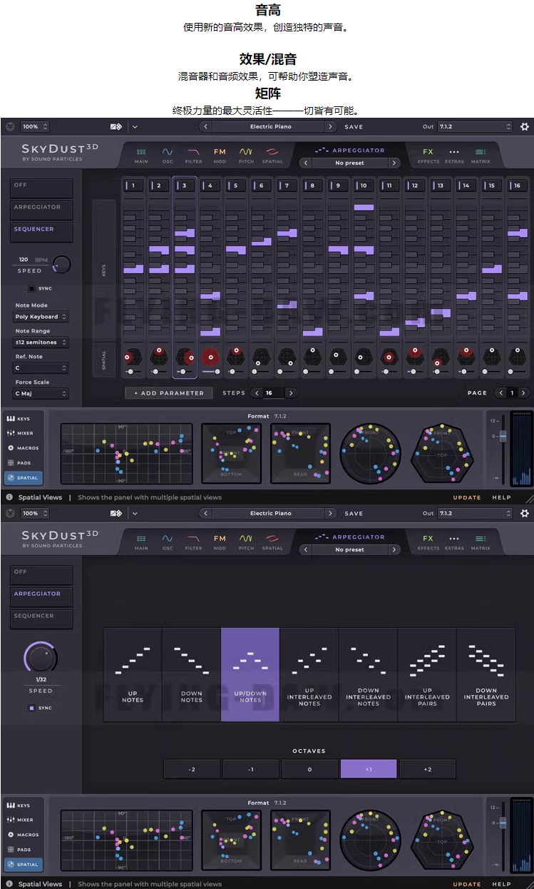
Task: Click UPDATE in upper window status bar
Action: [x=467, y=497]
